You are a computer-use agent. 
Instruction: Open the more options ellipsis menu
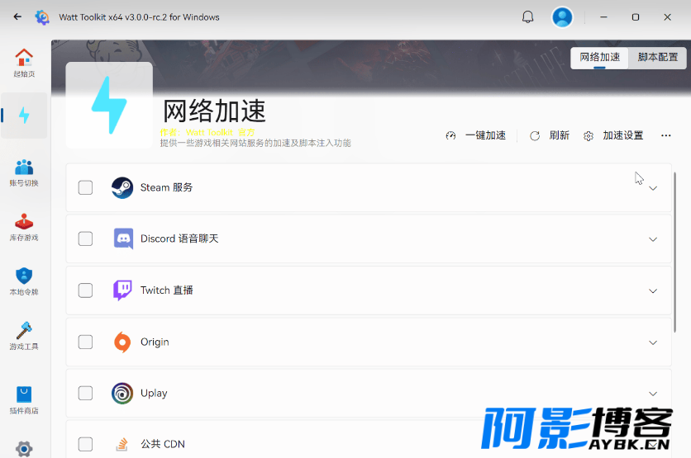pyautogui.click(x=666, y=135)
